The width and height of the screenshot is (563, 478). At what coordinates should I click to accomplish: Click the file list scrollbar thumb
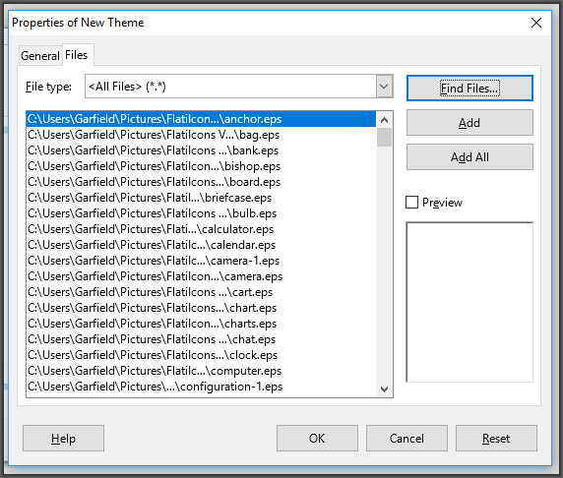click(x=384, y=137)
